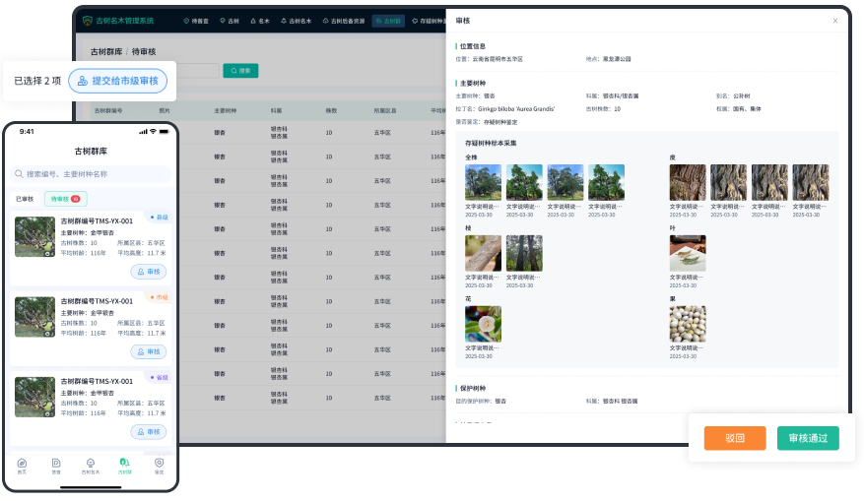
Task: Click 提交给市级审核 button
Action: (x=117, y=81)
